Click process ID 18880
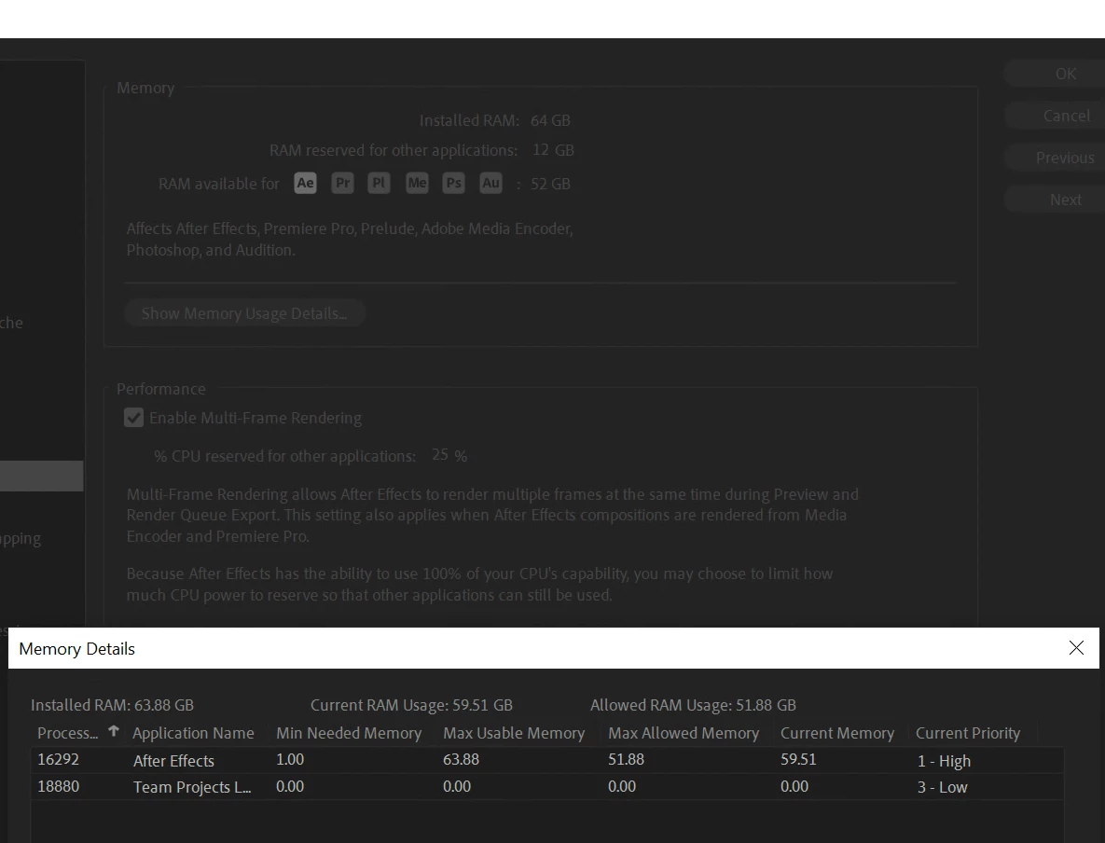This screenshot has height=843, width=1105. pyautogui.click(x=58, y=786)
